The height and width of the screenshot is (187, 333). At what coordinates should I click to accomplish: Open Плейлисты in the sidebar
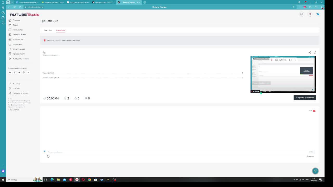(17, 30)
